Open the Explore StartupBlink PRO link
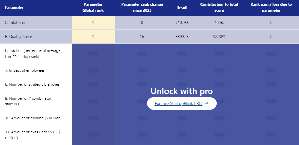The width and height of the screenshot is (299, 145). pos(178,103)
